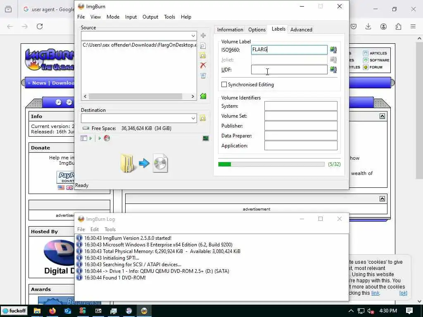Expand the Destination dropdown
This screenshot has height=317, width=423.
[193, 118]
